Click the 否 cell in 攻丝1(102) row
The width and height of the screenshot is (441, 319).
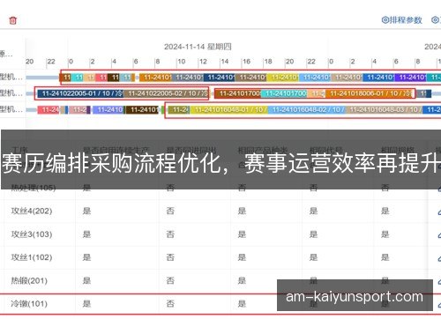[170, 257]
